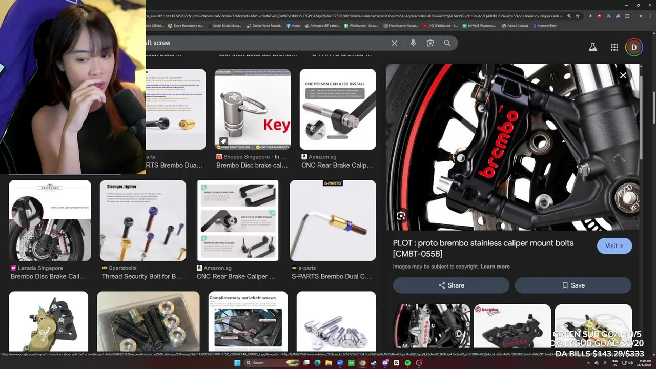Open the 'HammerTime' bookmark
The height and width of the screenshot is (369, 656).
(x=544, y=26)
